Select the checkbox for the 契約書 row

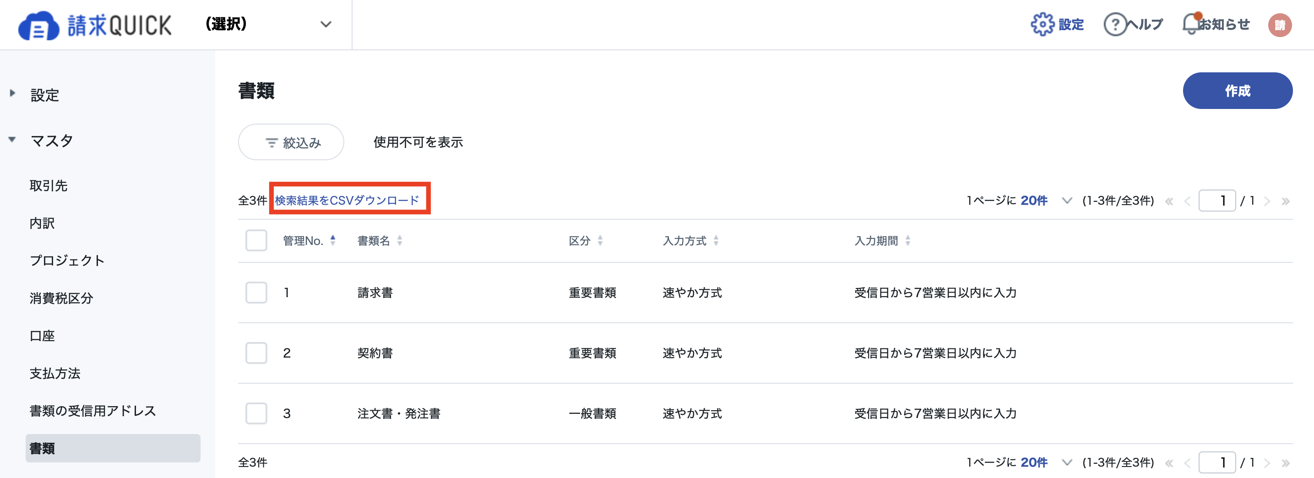(x=256, y=353)
